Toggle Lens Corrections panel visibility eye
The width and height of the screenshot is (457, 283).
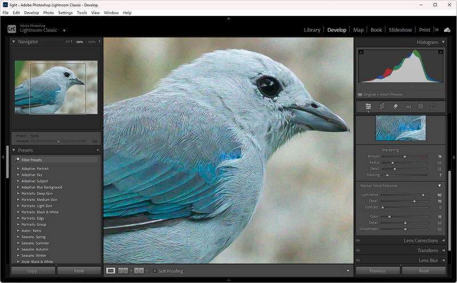coord(358,241)
